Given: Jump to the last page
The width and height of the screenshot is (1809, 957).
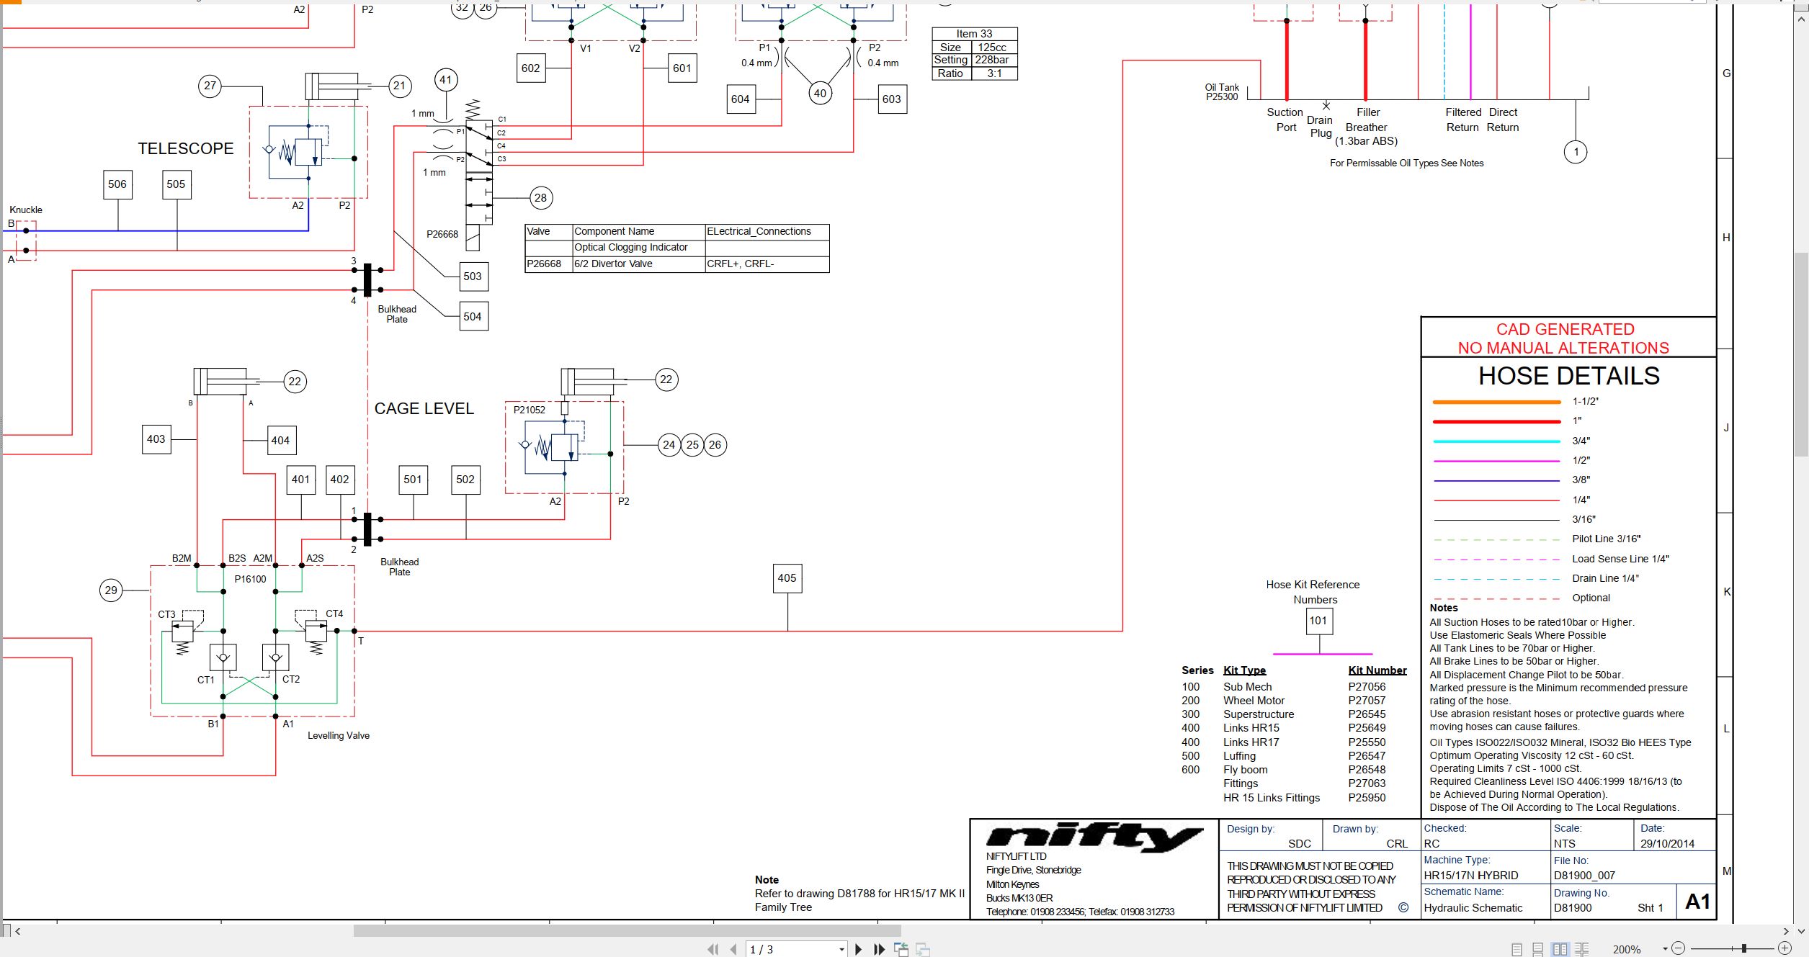Looking at the screenshot, I should click(x=879, y=949).
